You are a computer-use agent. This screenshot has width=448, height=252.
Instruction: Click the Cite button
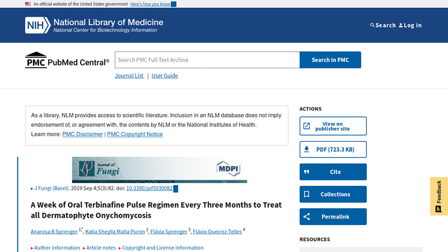click(x=333, y=172)
